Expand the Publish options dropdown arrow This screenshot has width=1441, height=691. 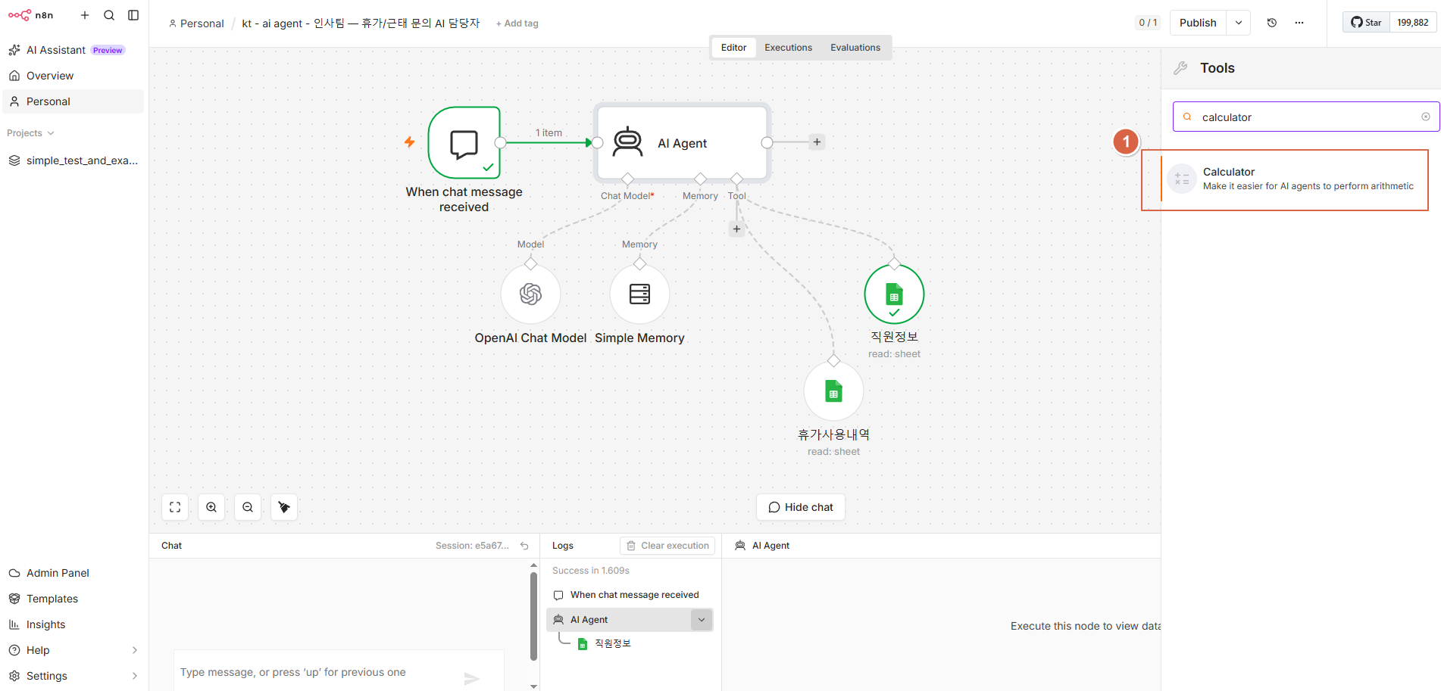click(x=1239, y=23)
